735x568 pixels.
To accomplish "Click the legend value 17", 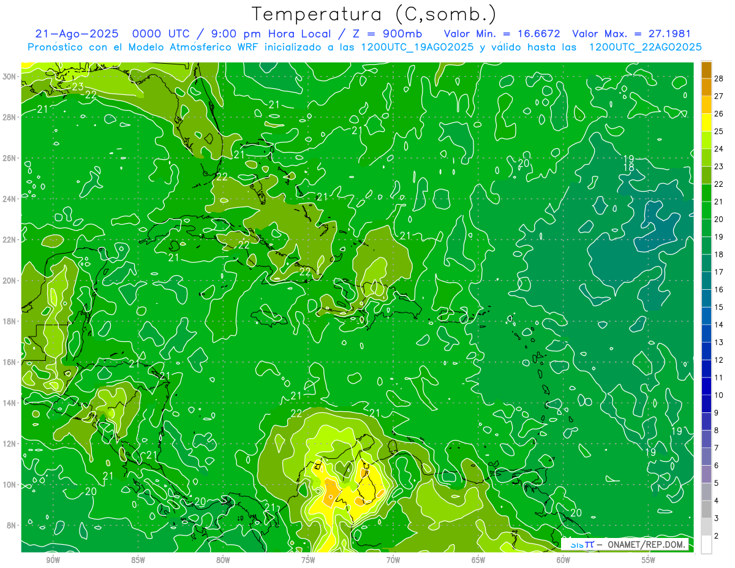I will 719,271.
